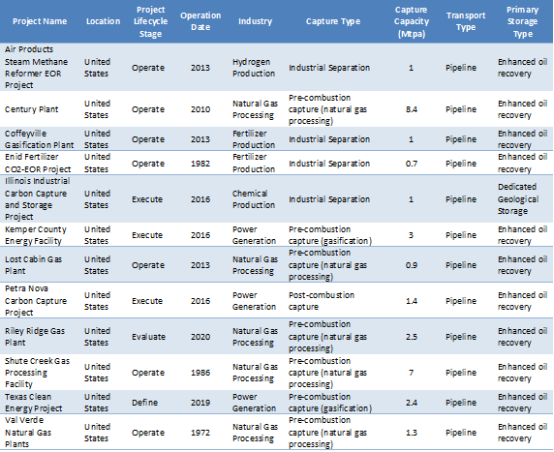Select the 'Capture Type' column header
554x452 pixels.
[333, 21]
